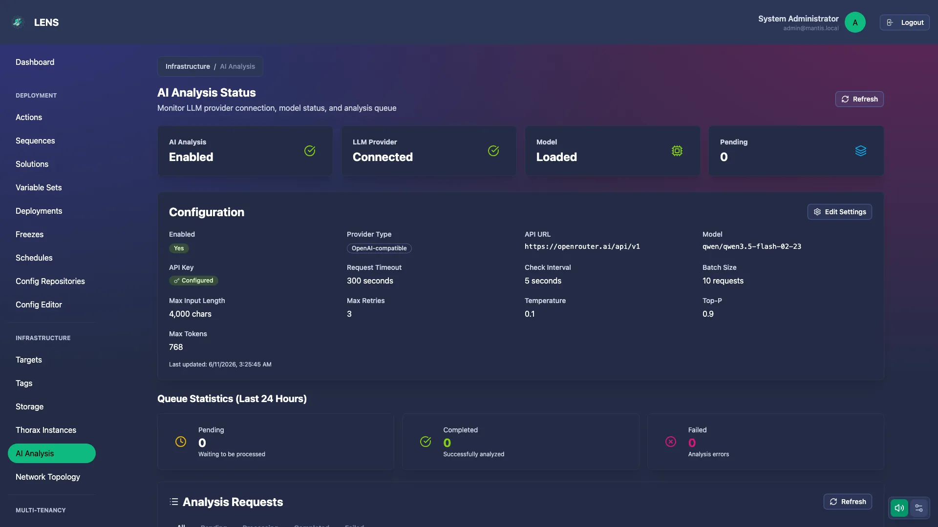Image resolution: width=938 pixels, height=527 pixels.
Task: Open Edit Settings for Configuration
Action: [x=839, y=212]
